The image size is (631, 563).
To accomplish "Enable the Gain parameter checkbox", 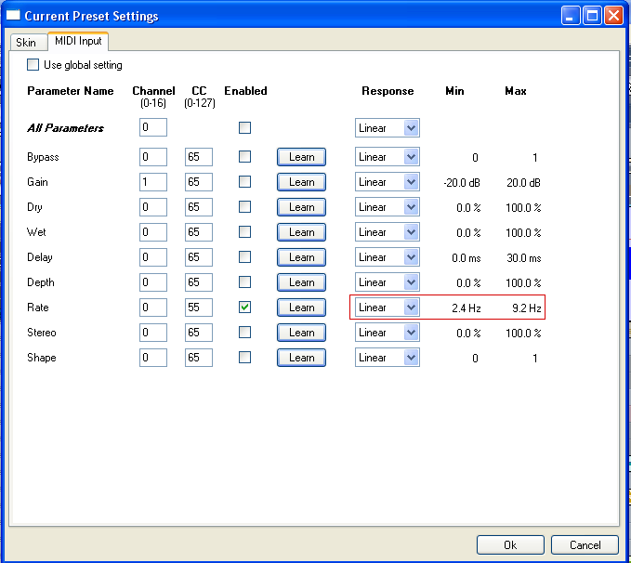I will pos(244,181).
